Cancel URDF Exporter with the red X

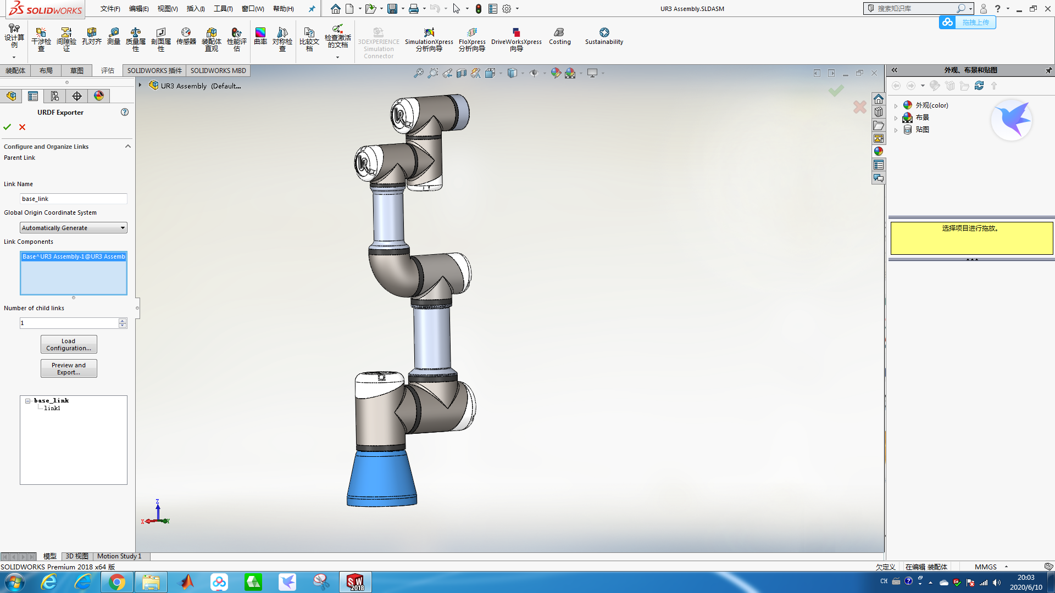coord(23,127)
